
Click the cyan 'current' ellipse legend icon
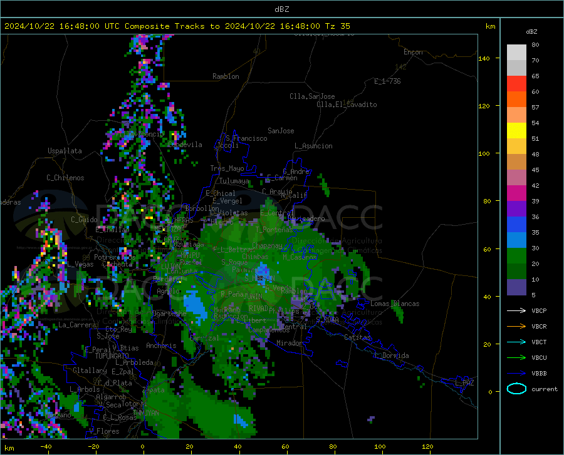[x=516, y=389]
